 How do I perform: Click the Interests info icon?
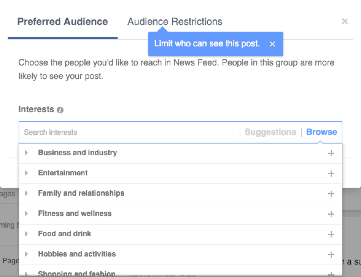(x=60, y=110)
